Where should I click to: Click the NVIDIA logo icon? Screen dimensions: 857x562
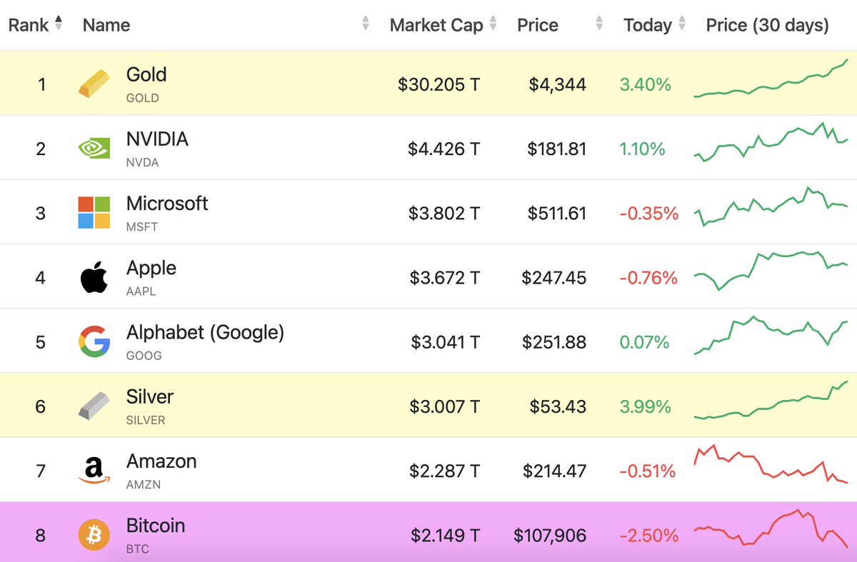click(x=94, y=148)
